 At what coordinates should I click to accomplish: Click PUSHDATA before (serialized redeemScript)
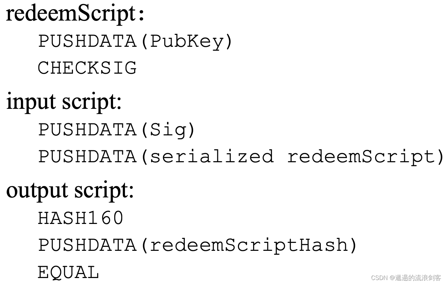click(87, 156)
